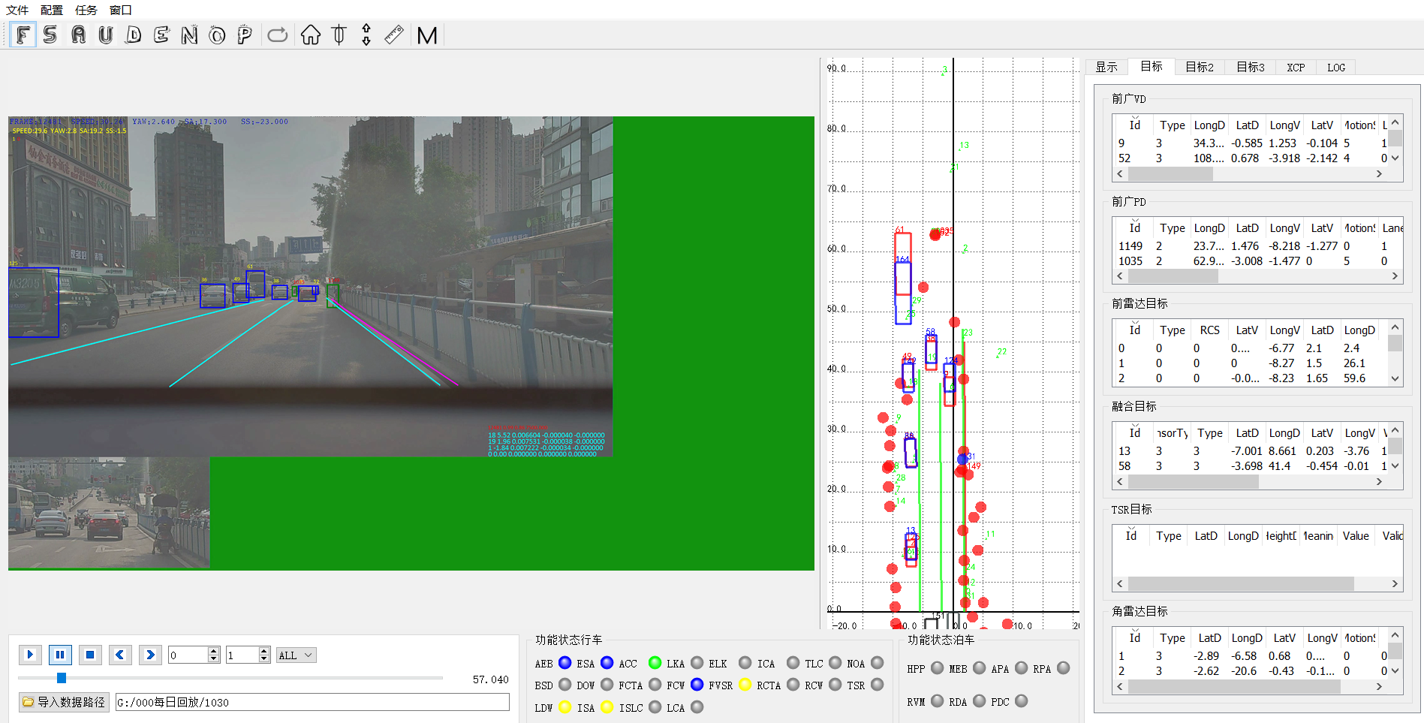Click the APA parking status indicator
The image size is (1424, 723).
coord(1022,668)
